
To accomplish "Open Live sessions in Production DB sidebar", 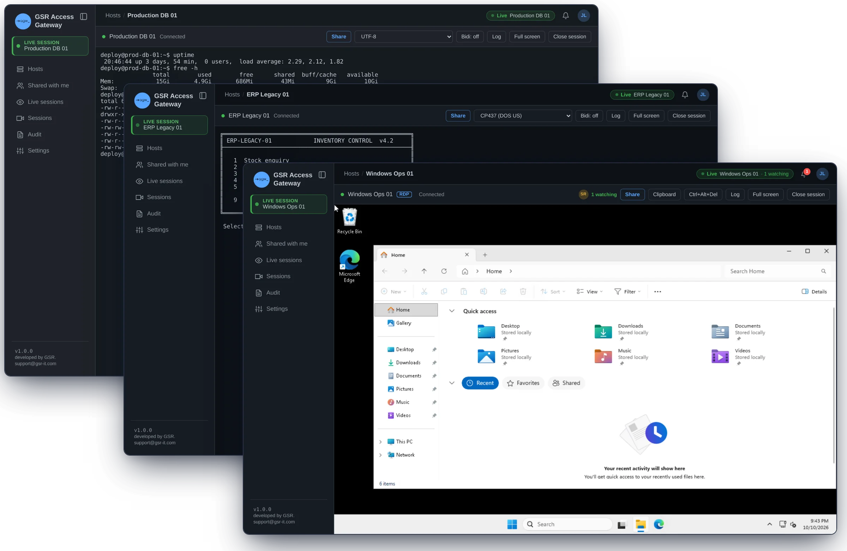I will (x=50, y=102).
